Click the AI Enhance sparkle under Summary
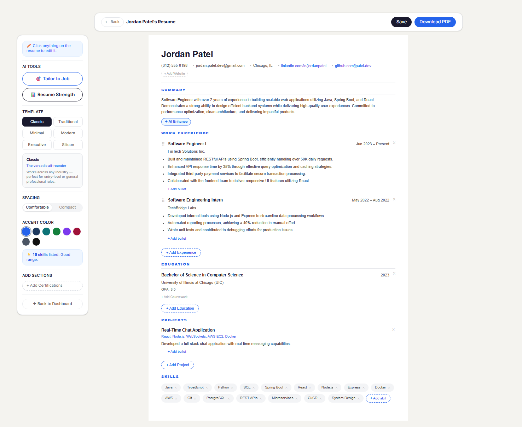Image resolution: width=522 pixels, height=427 pixels. (x=176, y=122)
